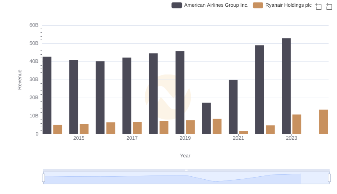Click the top drag bar of zoom slider
Image resolution: width=337 pixels, height=194 pixels.
click(x=186, y=170)
